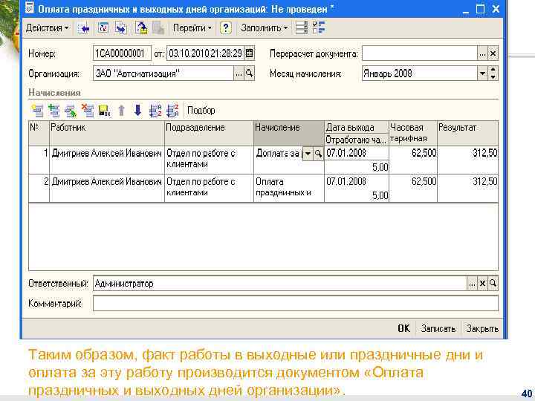Screen dimensions: 535x401
Task: Click date 07.01.2008 in row 2
Action: (x=357, y=181)
